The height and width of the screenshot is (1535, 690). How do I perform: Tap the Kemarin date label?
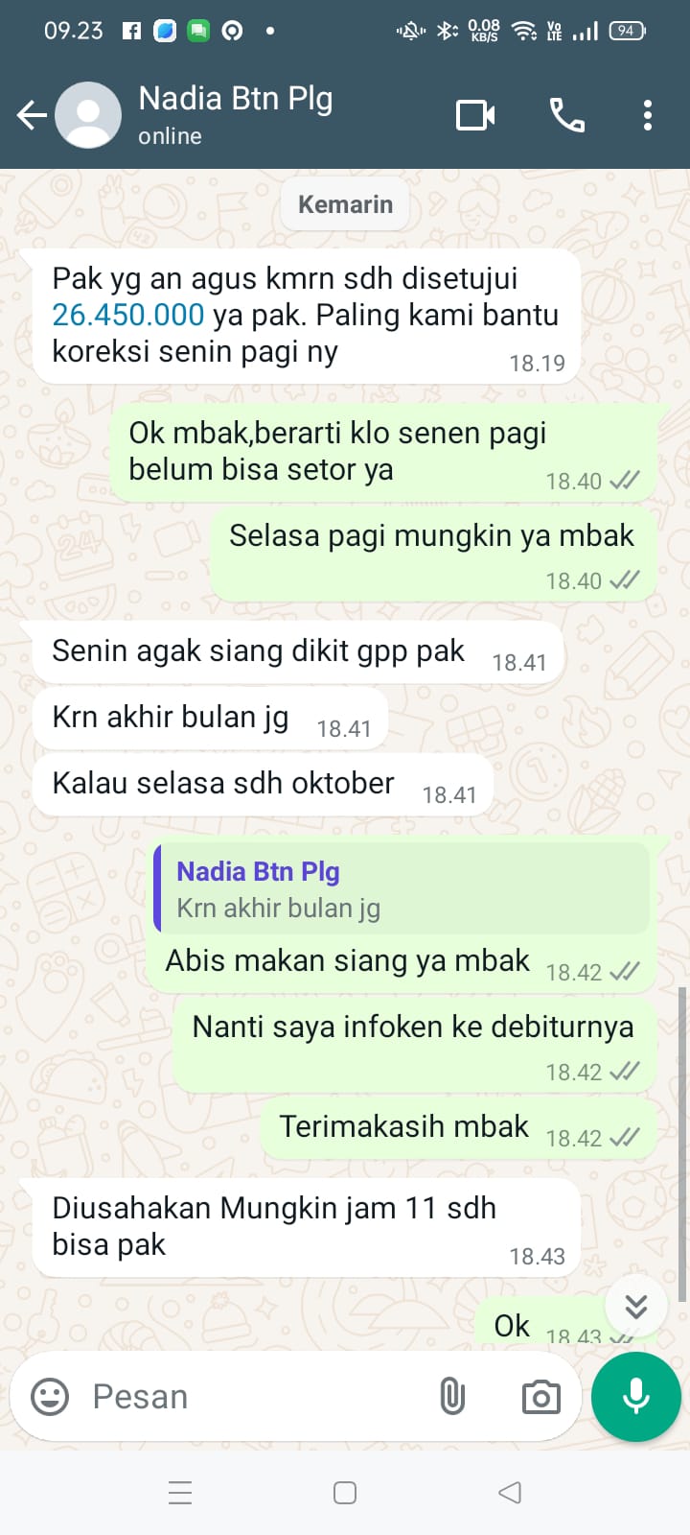[345, 204]
